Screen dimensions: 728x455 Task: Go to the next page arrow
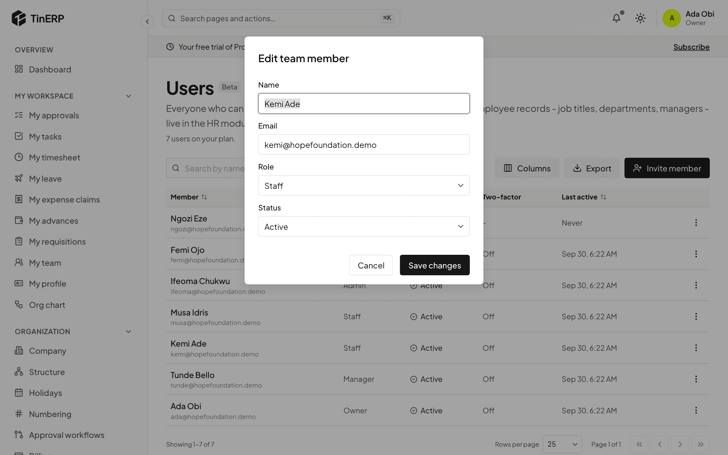[680, 444]
